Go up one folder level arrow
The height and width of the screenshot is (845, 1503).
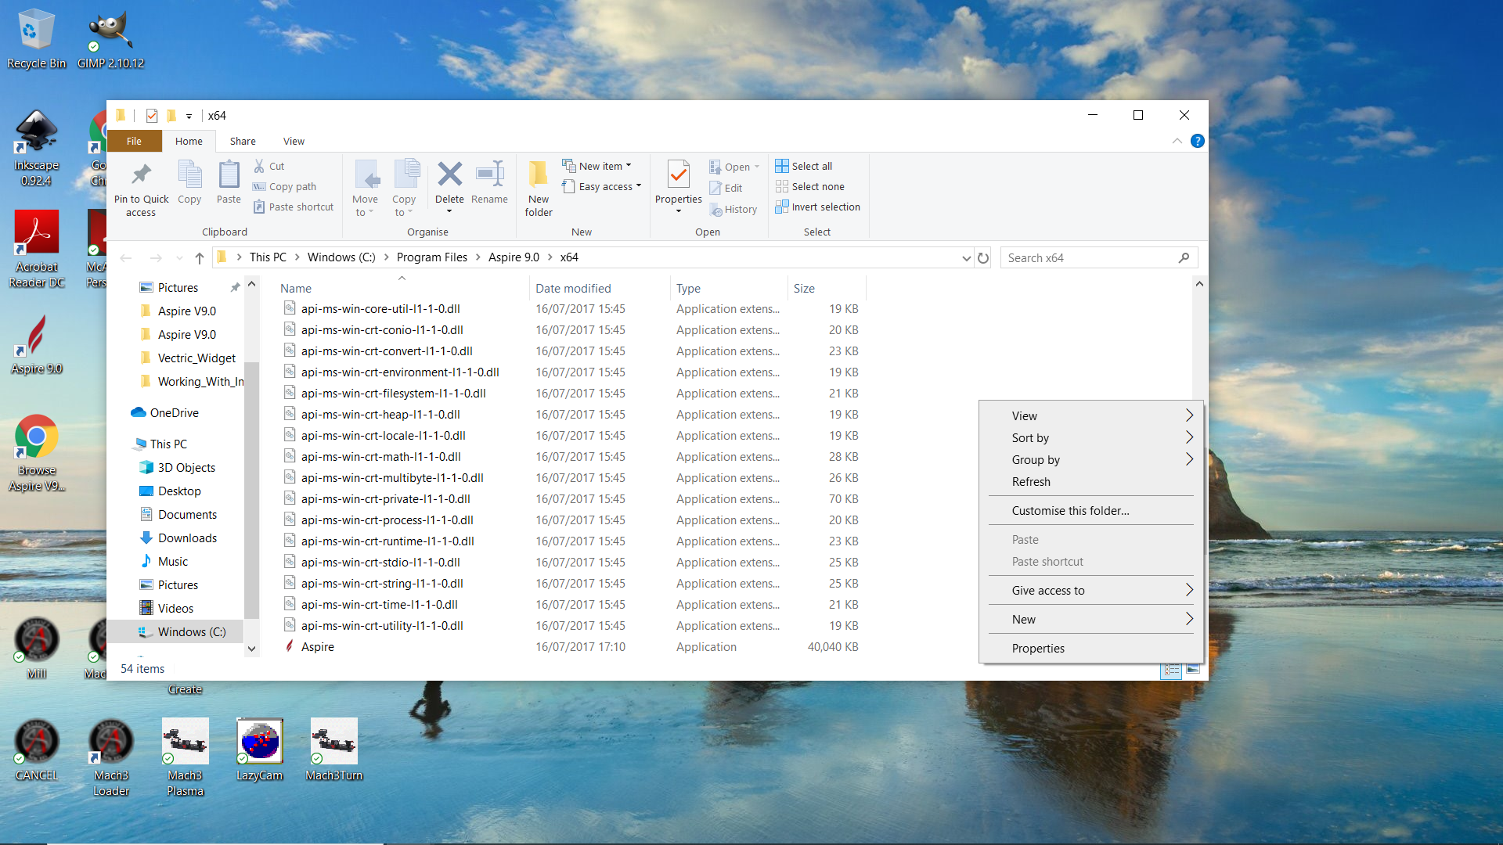pyautogui.click(x=199, y=257)
